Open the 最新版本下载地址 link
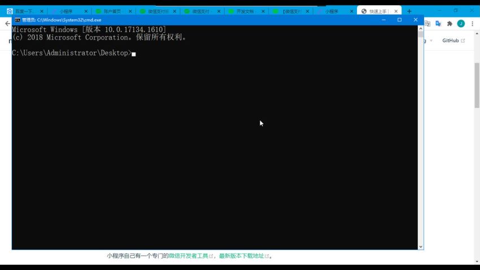The height and width of the screenshot is (270, 480). (x=242, y=256)
